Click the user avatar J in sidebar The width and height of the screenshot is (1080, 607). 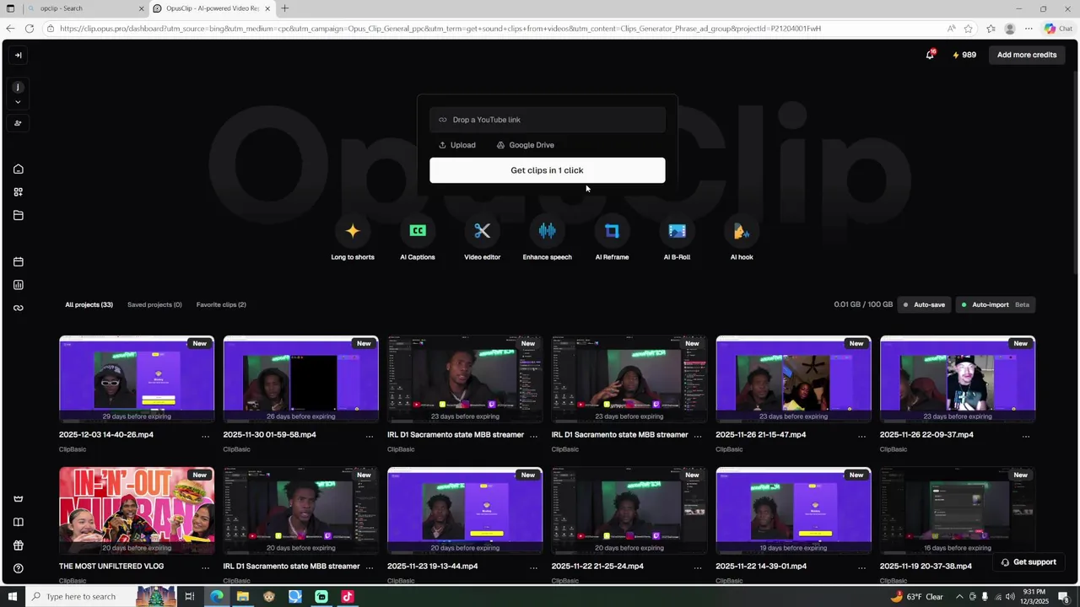(x=18, y=88)
